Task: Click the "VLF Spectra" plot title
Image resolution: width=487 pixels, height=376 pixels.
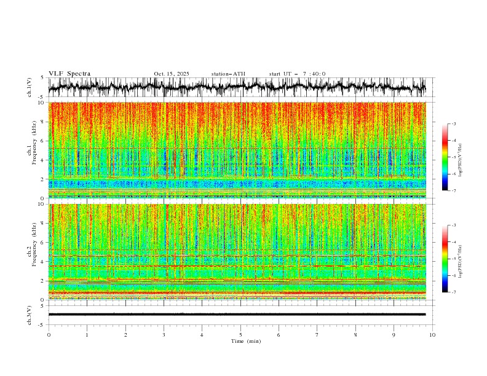Action: tap(69, 74)
